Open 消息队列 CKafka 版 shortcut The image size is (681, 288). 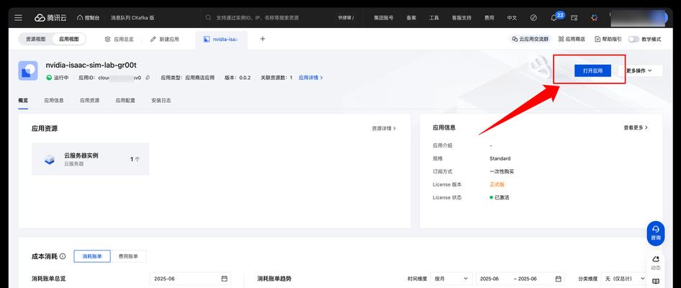point(132,18)
